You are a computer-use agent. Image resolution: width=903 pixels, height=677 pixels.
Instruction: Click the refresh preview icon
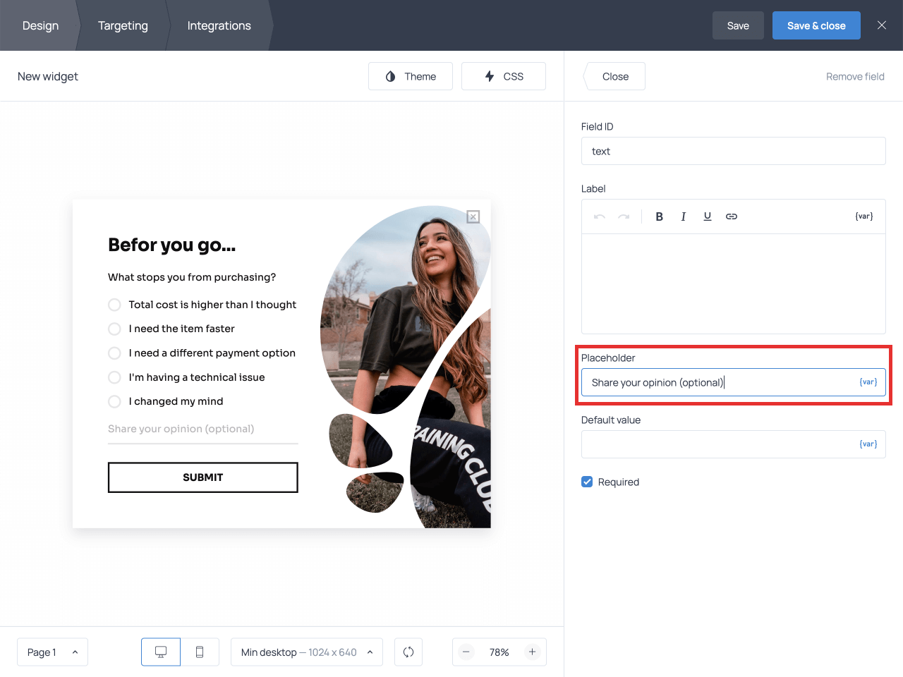pos(408,652)
